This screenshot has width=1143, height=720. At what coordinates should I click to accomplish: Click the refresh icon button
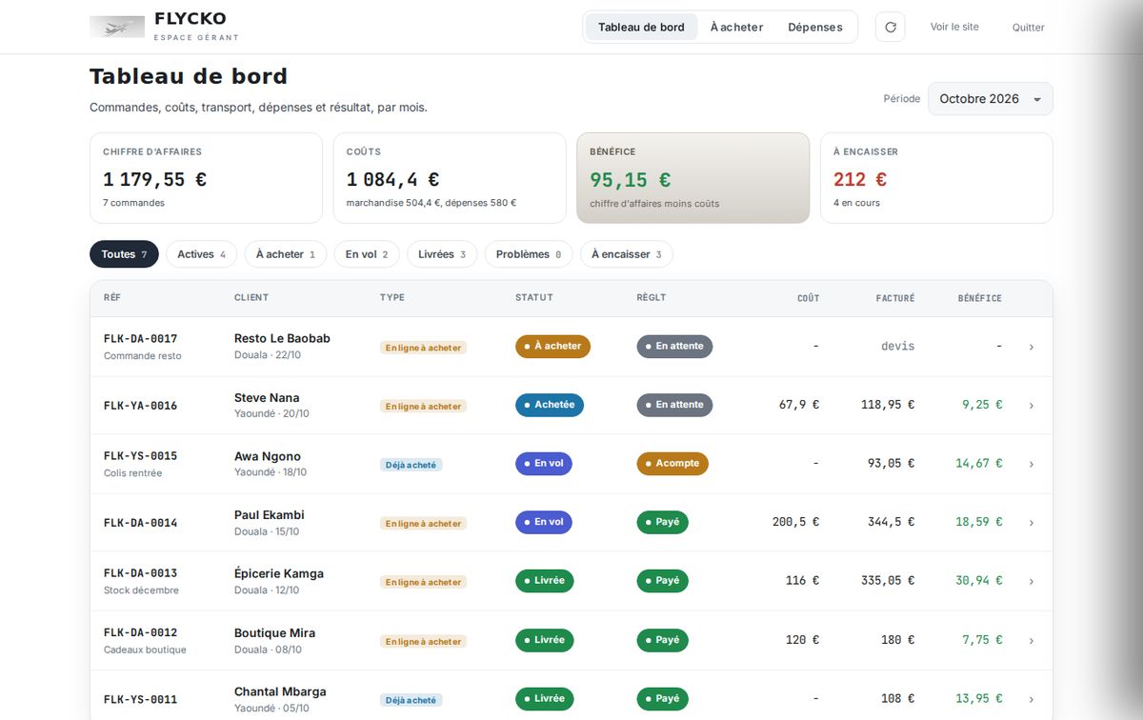[x=891, y=27]
